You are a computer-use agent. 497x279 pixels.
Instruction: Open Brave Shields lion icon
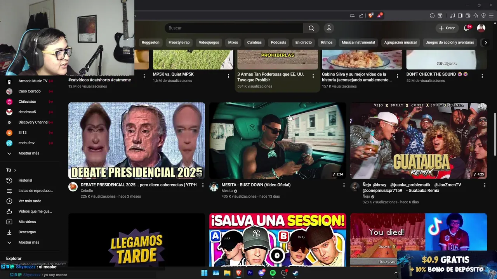[371, 15]
